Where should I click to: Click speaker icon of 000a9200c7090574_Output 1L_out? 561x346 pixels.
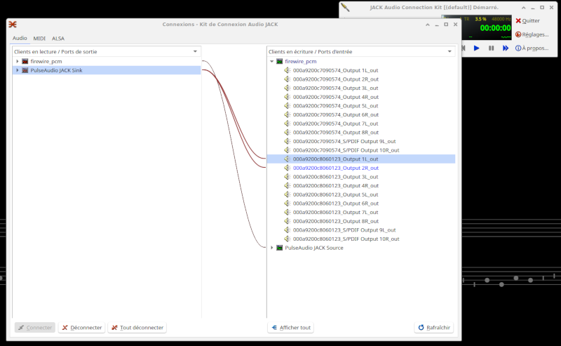point(288,70)
